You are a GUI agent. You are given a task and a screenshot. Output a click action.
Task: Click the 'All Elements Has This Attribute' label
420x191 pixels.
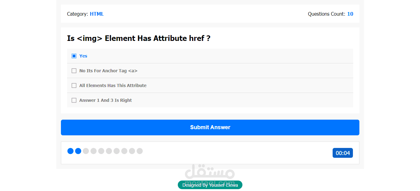tap(113, 86)
